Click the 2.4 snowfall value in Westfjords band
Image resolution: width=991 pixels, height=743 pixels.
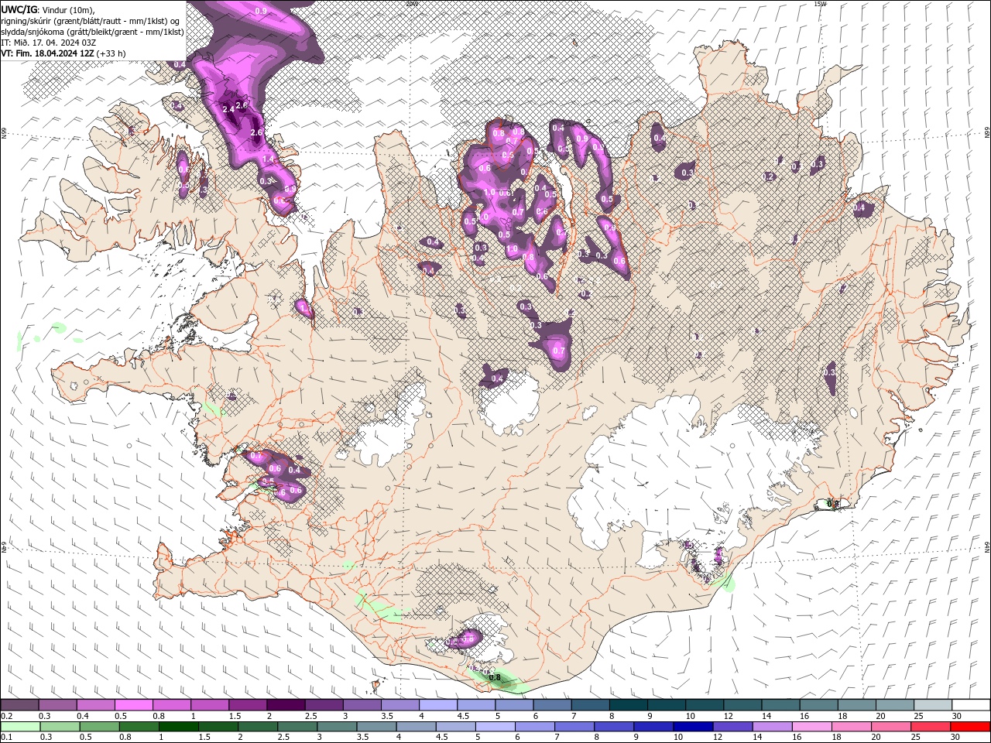click(x=228, y=110)
